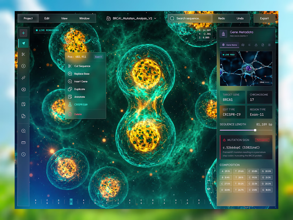The width and height of the screenshot is (293, 220).
Task: Click the viewport minus zoom button
Action: [x=209, y=181]
